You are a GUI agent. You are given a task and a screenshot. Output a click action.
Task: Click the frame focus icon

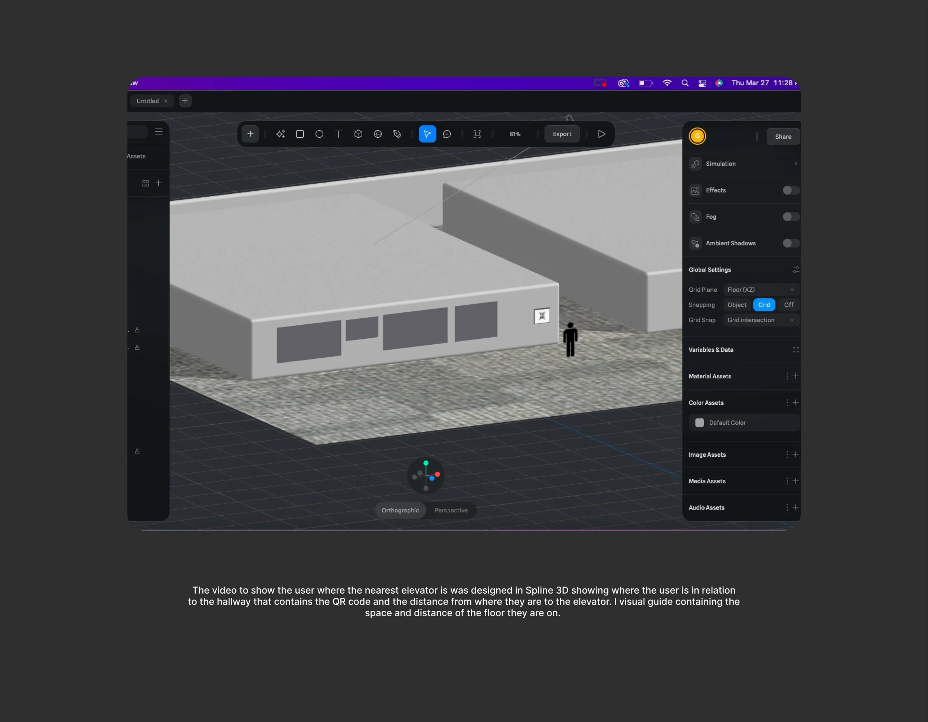477,134
